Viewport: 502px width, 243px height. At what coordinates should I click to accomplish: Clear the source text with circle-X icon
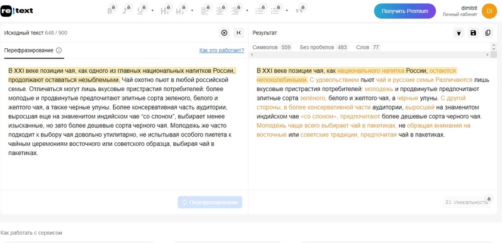click(x=224, y=33)
